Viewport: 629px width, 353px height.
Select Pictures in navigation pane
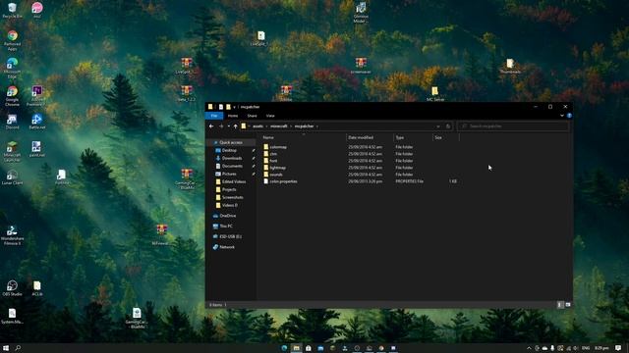coord(229,174)
